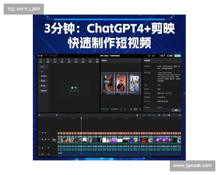
Task: Open the Media tab in the top toolbar
Action: [x=41, y=61]
